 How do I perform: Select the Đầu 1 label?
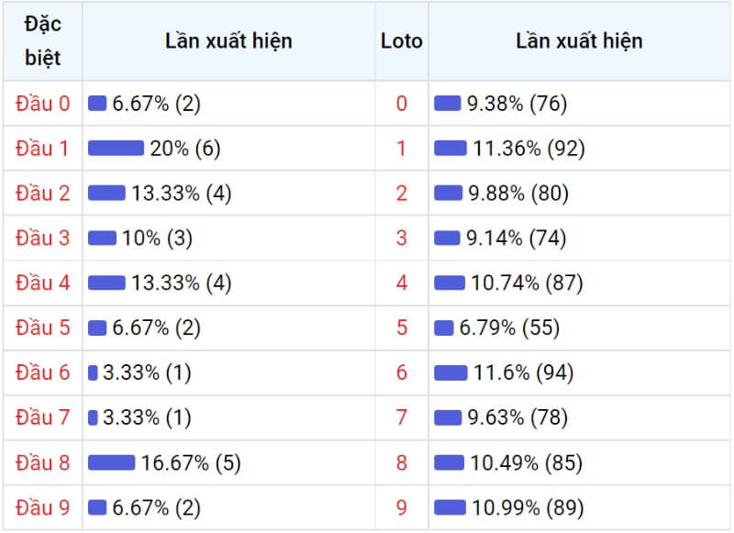pyautogui.click(x=42, y=149)
